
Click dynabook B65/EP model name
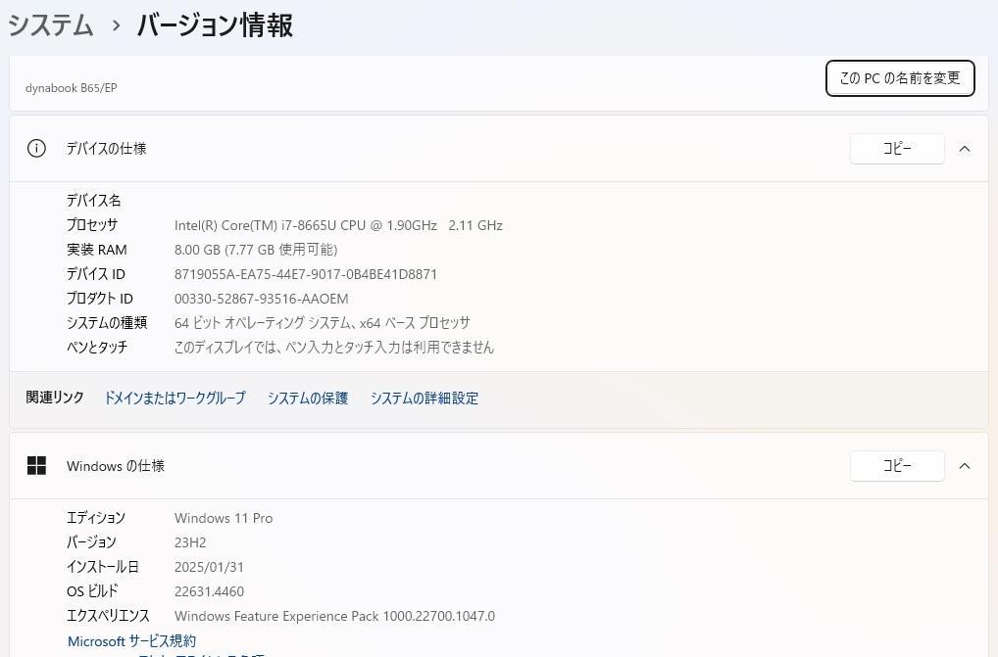(x=72, y=88)
